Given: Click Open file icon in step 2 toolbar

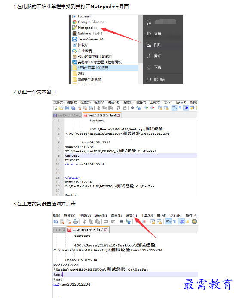Looking at the screenshot, I should click(61, 108).
